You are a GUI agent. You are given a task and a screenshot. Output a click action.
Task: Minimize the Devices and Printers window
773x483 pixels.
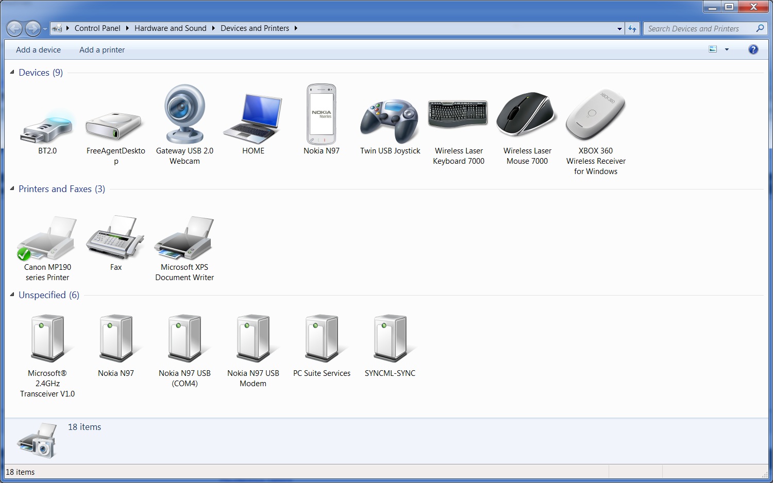[712, 7]
